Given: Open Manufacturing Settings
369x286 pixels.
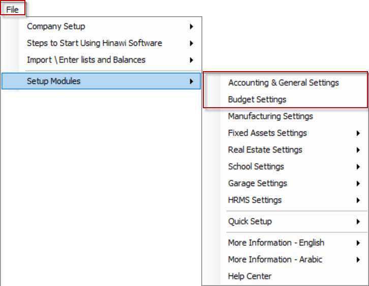Looking at the screenshot, I should click(x=285, y=116).
